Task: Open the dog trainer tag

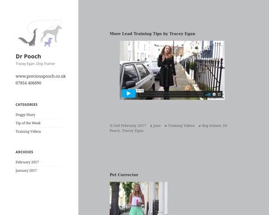Action: point(212,125)
